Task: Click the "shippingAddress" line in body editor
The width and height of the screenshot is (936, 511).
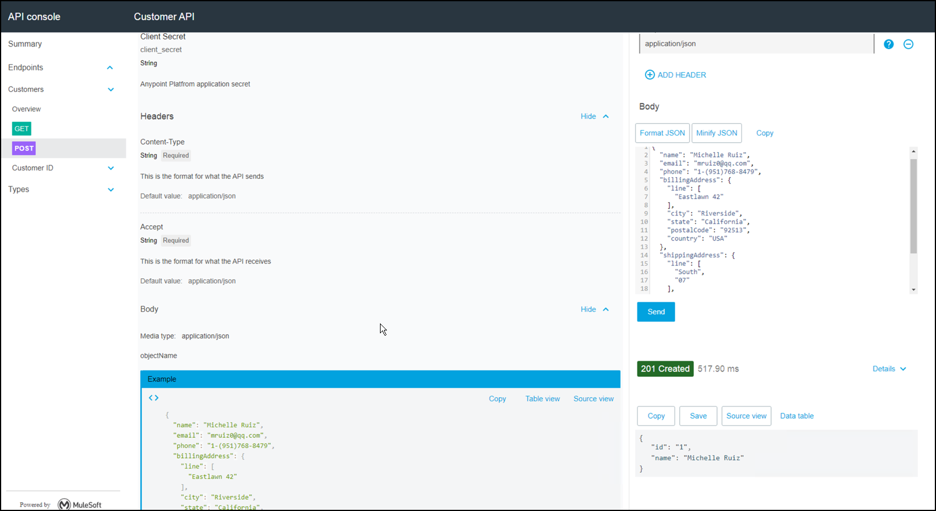Action: coord(697,255)
